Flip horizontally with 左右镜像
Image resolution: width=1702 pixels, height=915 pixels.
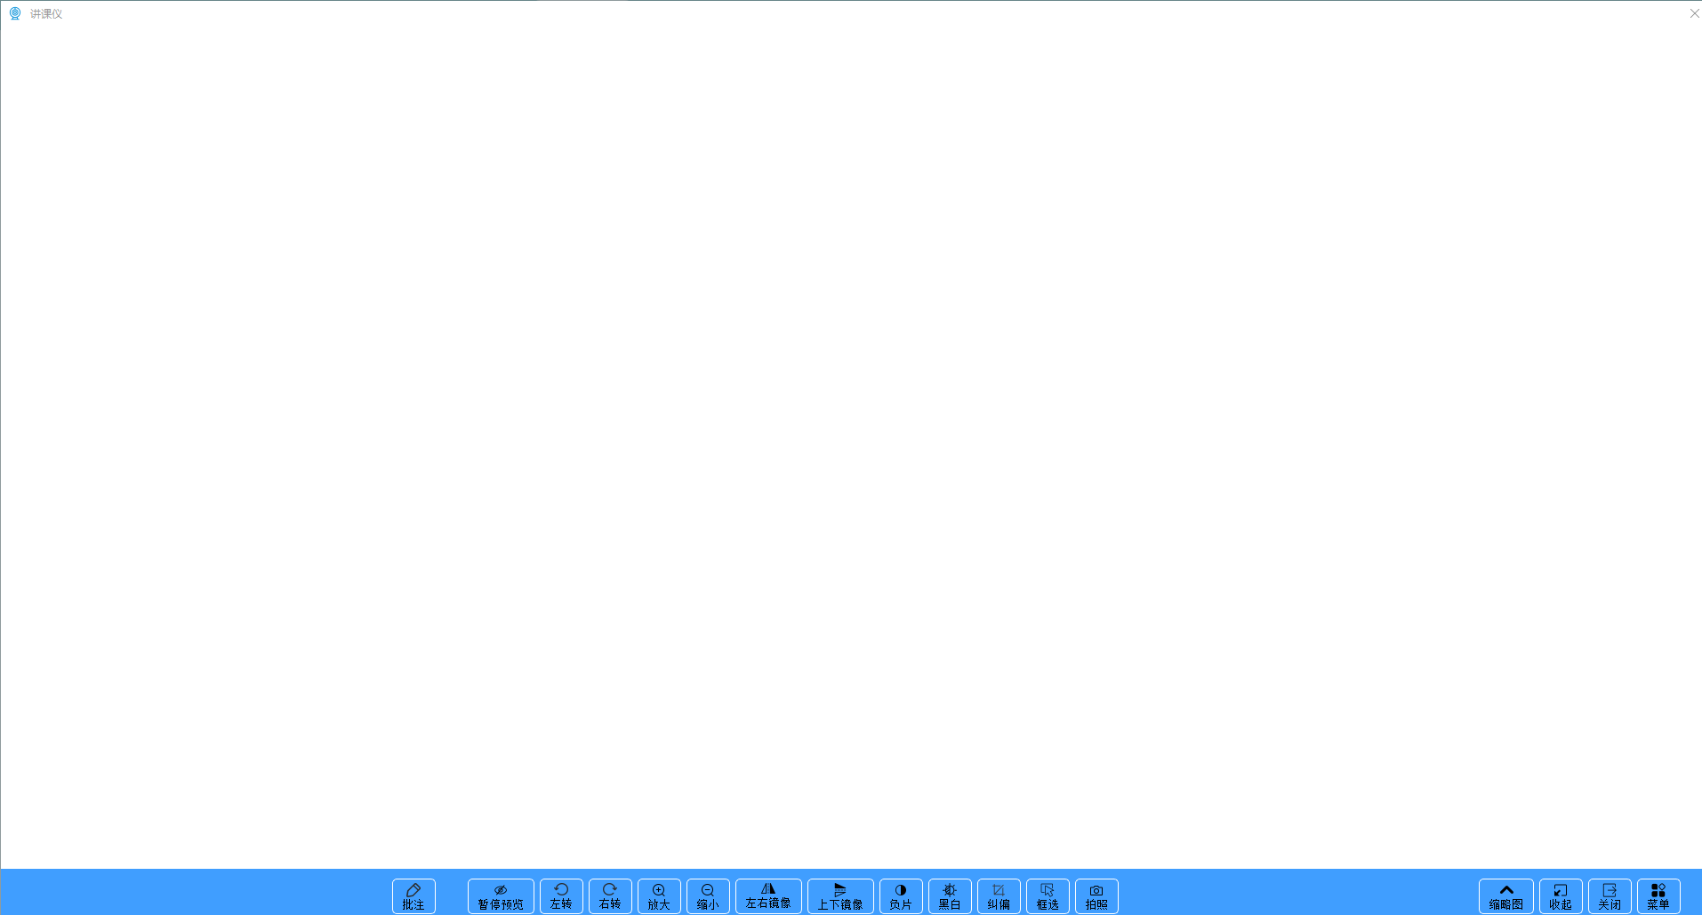768,896
